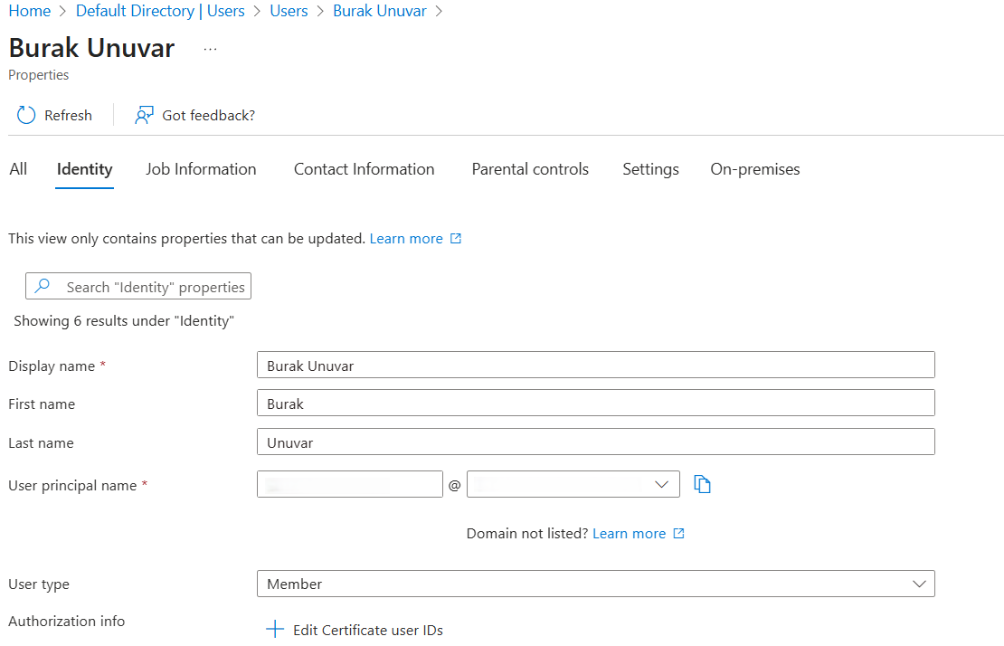Go to Default Directory | Users breadcrumb
The image size is (1004, 646).
(x=160, y=11)
